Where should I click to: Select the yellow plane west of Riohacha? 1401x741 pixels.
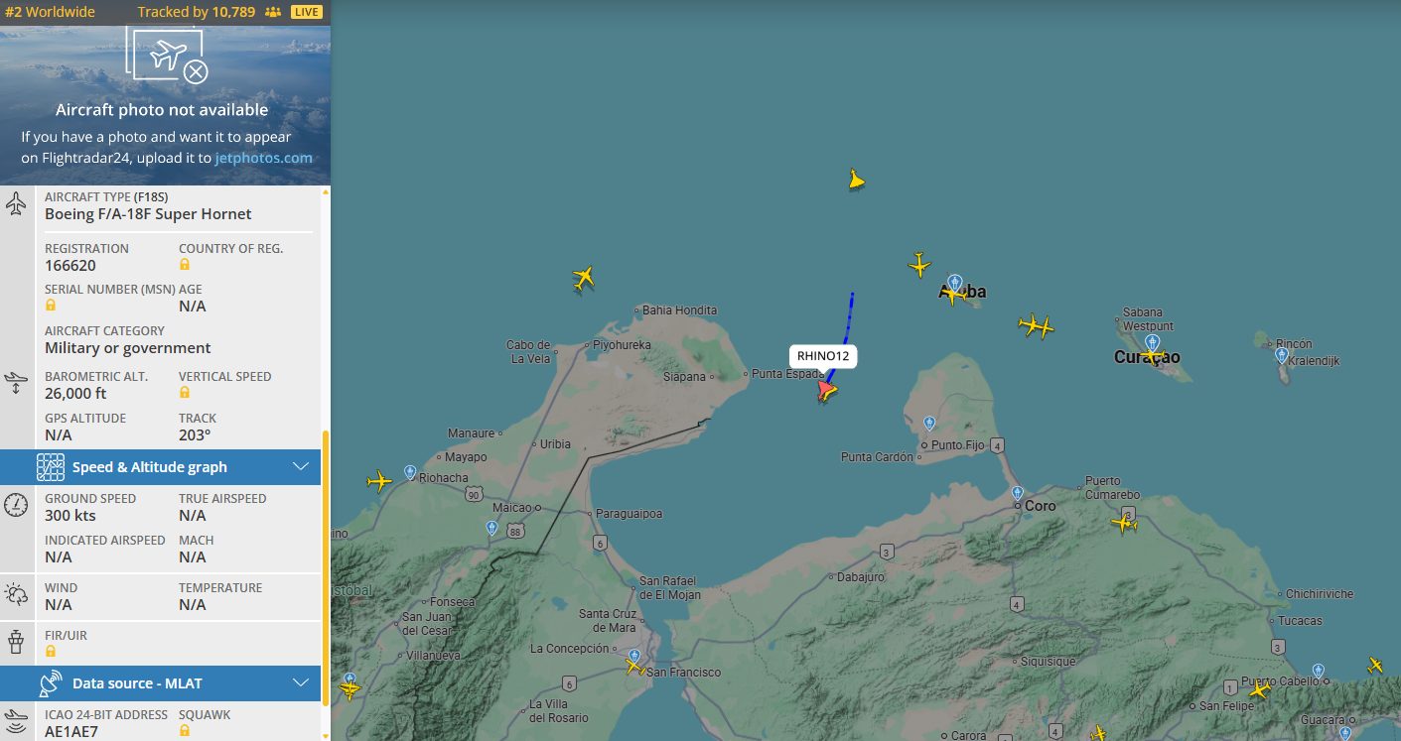pyautogui.click(x=379, y=481)
